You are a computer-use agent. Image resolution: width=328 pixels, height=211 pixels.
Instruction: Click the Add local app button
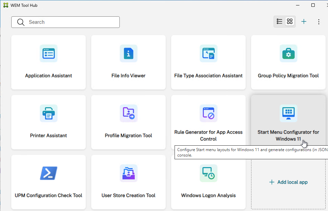288,182
